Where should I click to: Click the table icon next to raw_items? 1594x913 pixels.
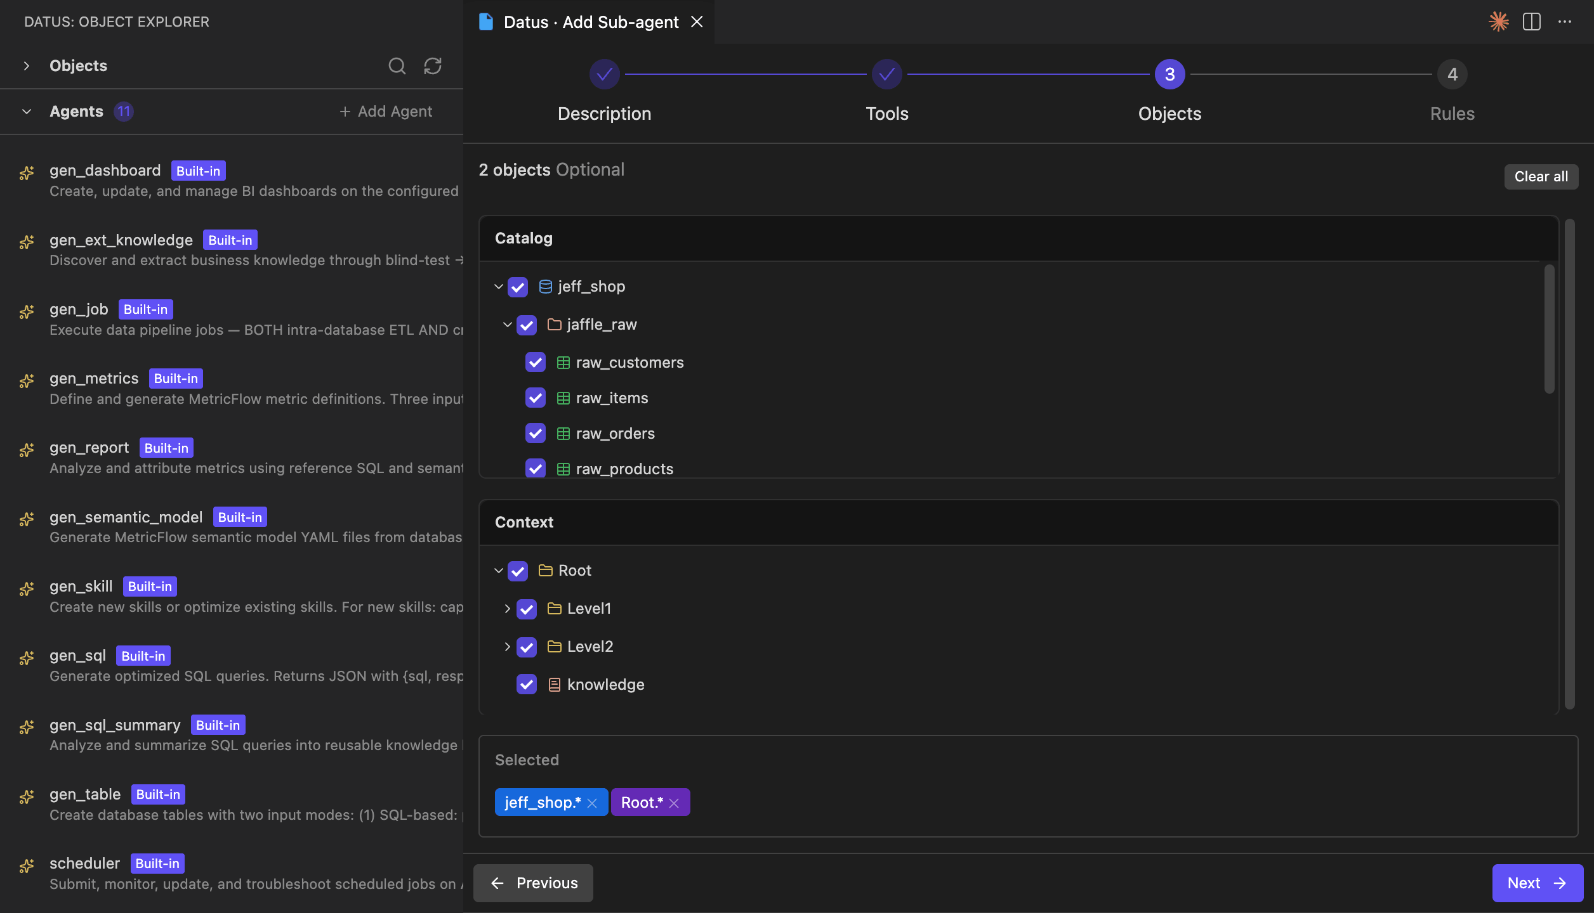point(563,398)
